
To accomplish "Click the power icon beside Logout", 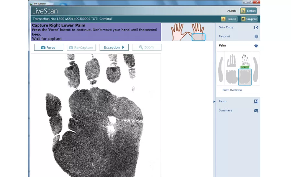I will pyautogui.click(x=243, y=11).
